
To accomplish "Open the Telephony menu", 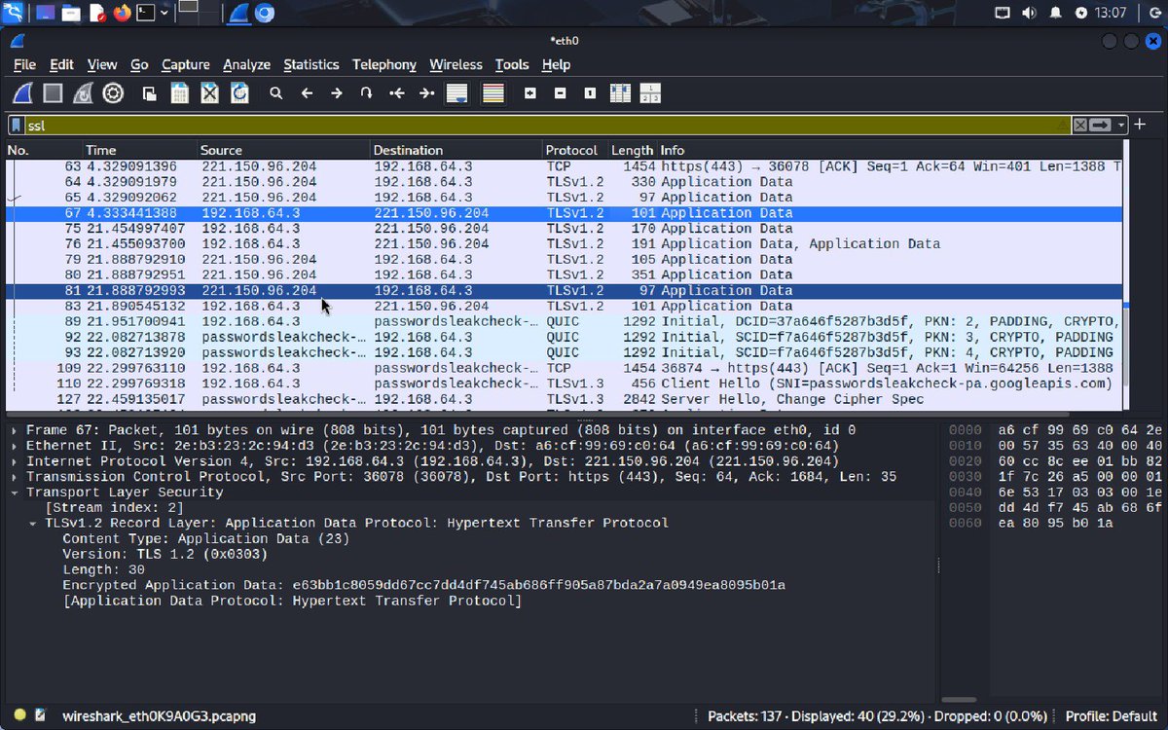I will 384,64.
